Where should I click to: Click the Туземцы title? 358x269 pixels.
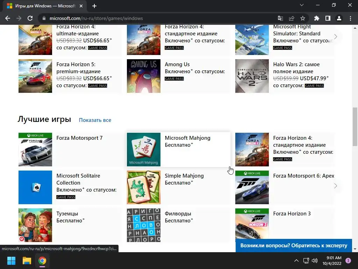coord(67,213)
